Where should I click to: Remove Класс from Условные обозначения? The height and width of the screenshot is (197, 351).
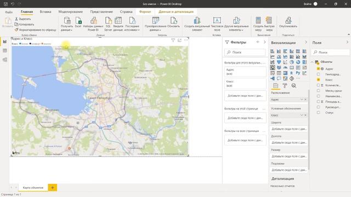pos(305,115)
